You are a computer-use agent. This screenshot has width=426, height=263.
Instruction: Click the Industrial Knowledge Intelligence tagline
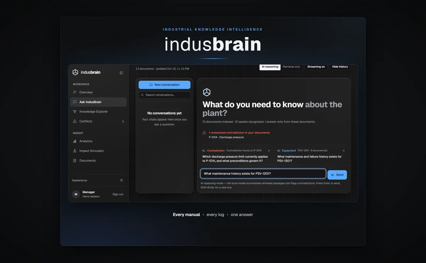[x=213, y=29]
